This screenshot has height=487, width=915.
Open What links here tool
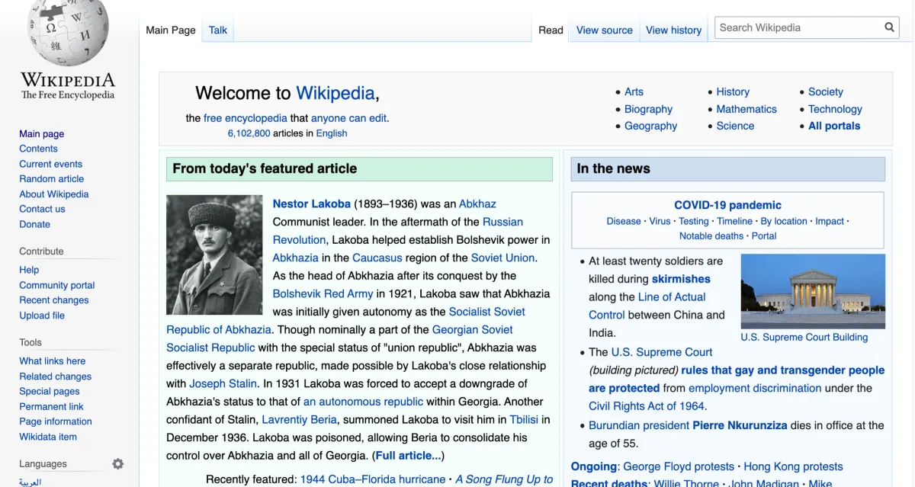(x=53, y=360)
